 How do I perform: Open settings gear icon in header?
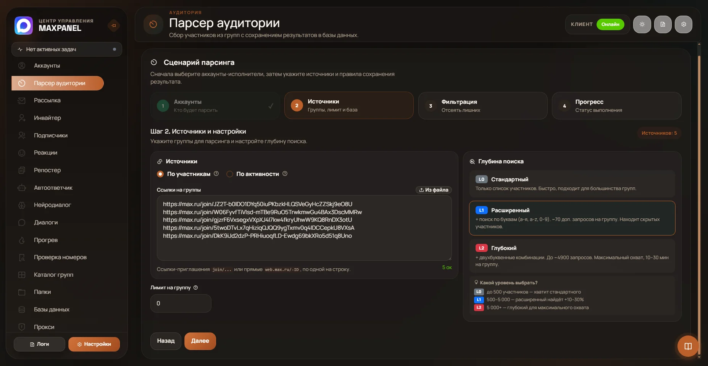pyautogui.click(x=684, y=24)
